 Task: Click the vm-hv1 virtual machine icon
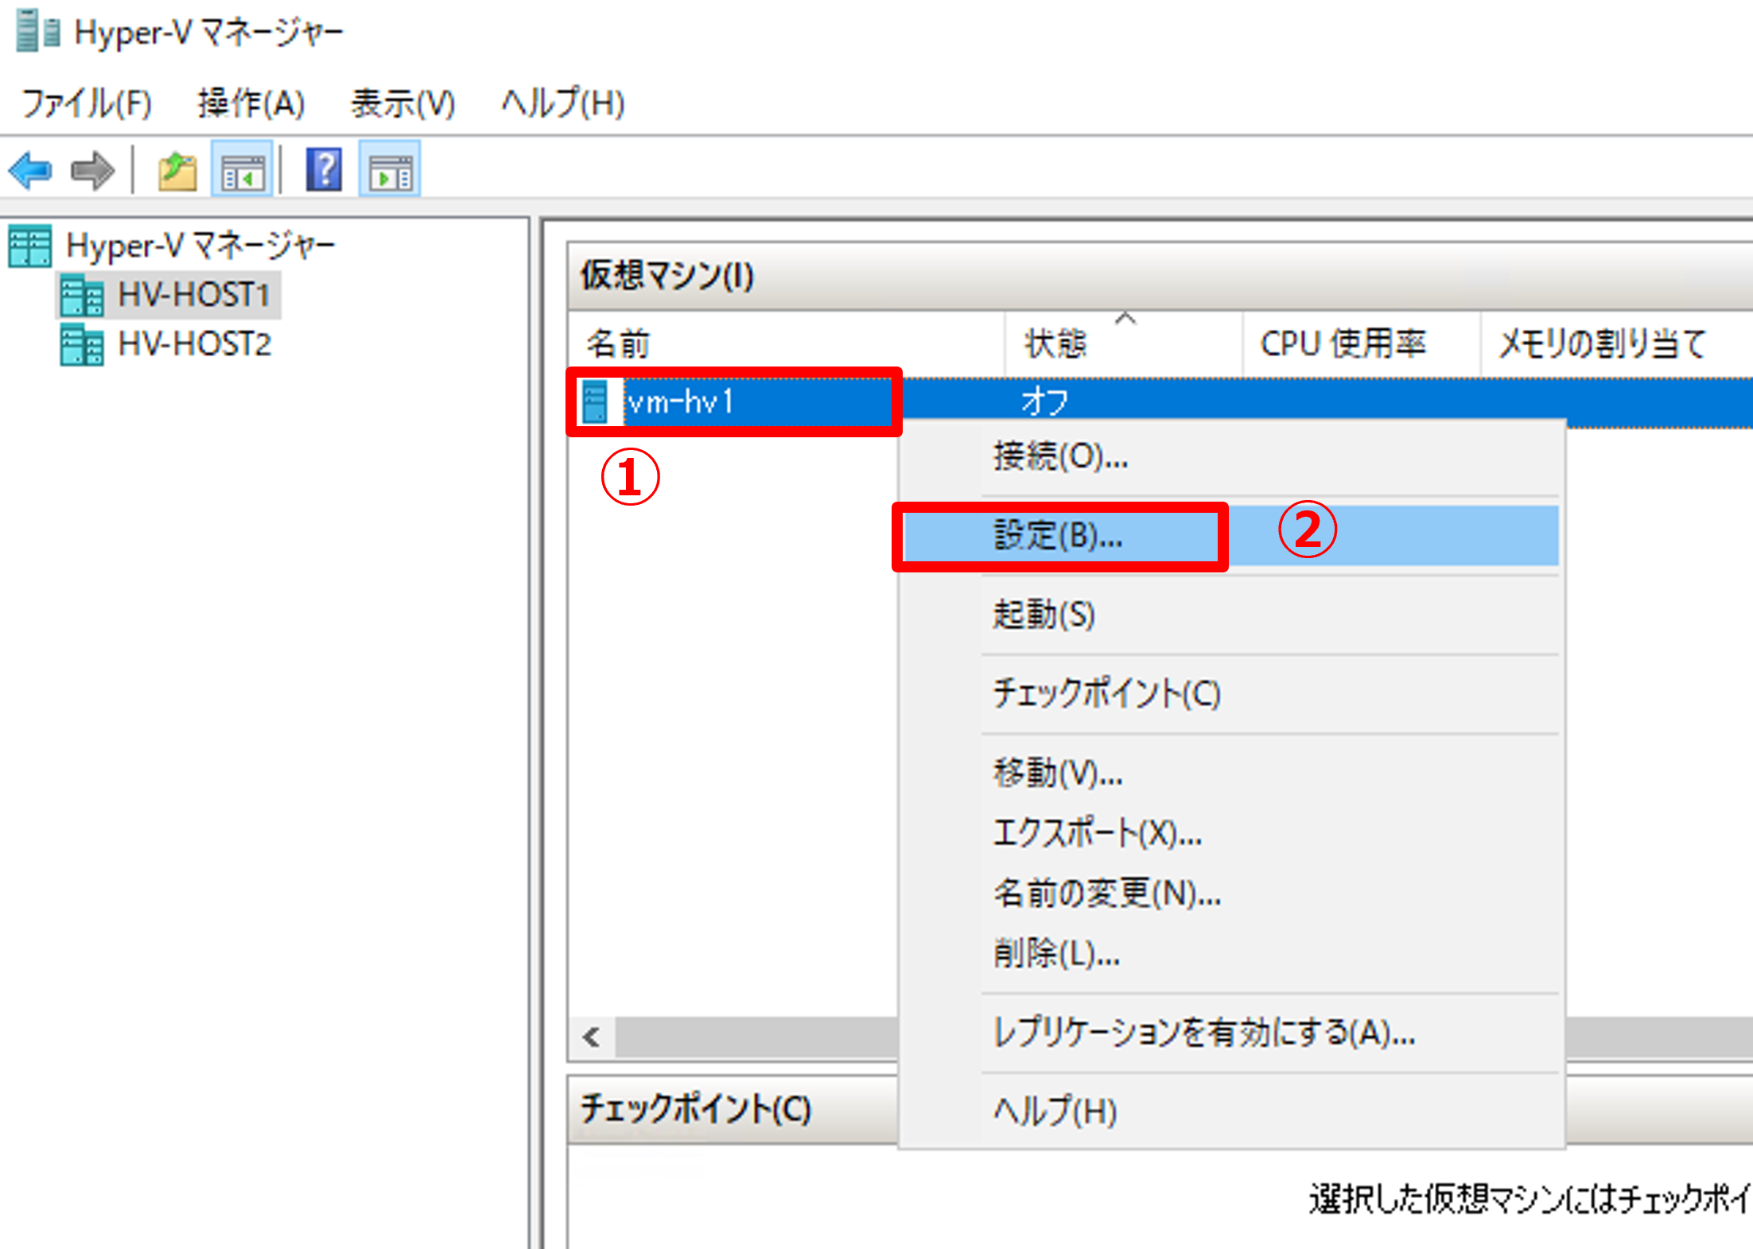595,401
